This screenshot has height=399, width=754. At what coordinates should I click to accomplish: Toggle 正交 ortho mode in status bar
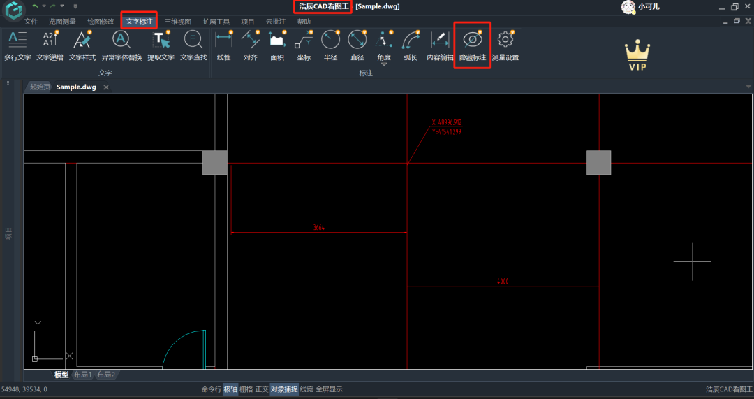(262, 389)
